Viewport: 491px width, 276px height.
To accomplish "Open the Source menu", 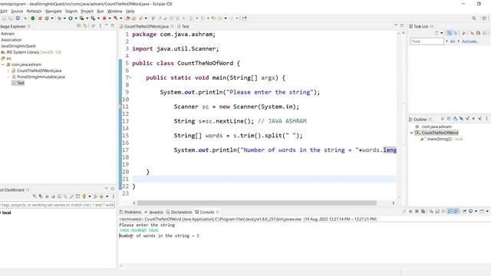I will coord(17,11).
